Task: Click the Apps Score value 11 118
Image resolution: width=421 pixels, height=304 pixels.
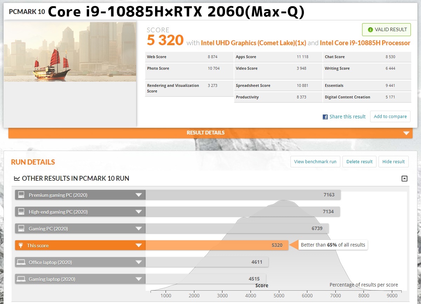Action: (x=302, y=57)
